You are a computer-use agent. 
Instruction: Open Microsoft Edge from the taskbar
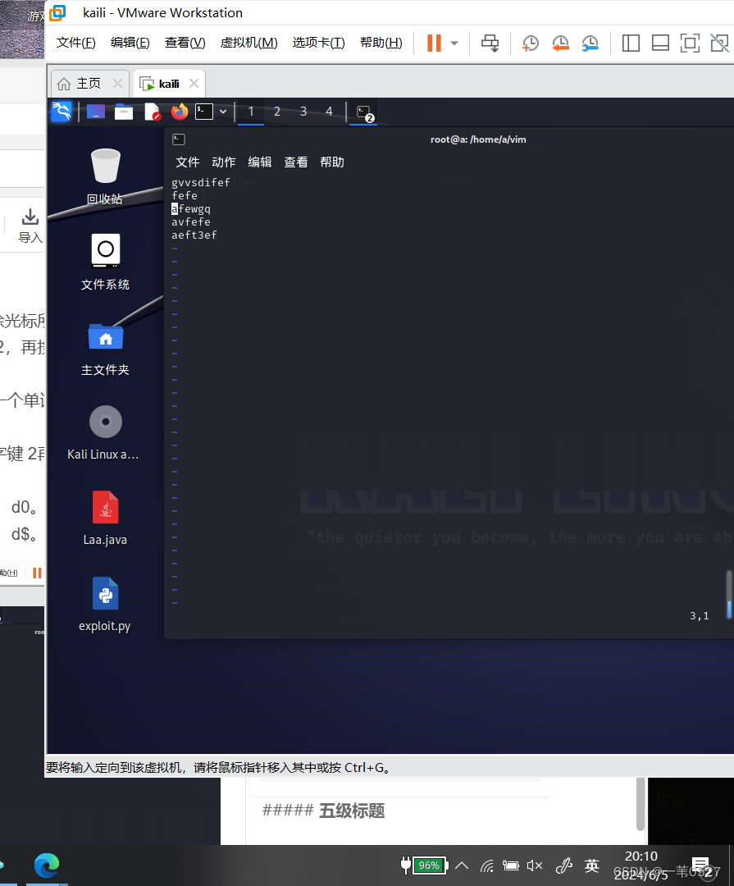pyautogui.click(x=47, y=865)
